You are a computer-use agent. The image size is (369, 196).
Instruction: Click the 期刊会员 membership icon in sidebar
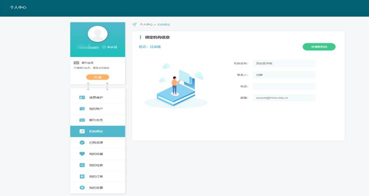82,120
